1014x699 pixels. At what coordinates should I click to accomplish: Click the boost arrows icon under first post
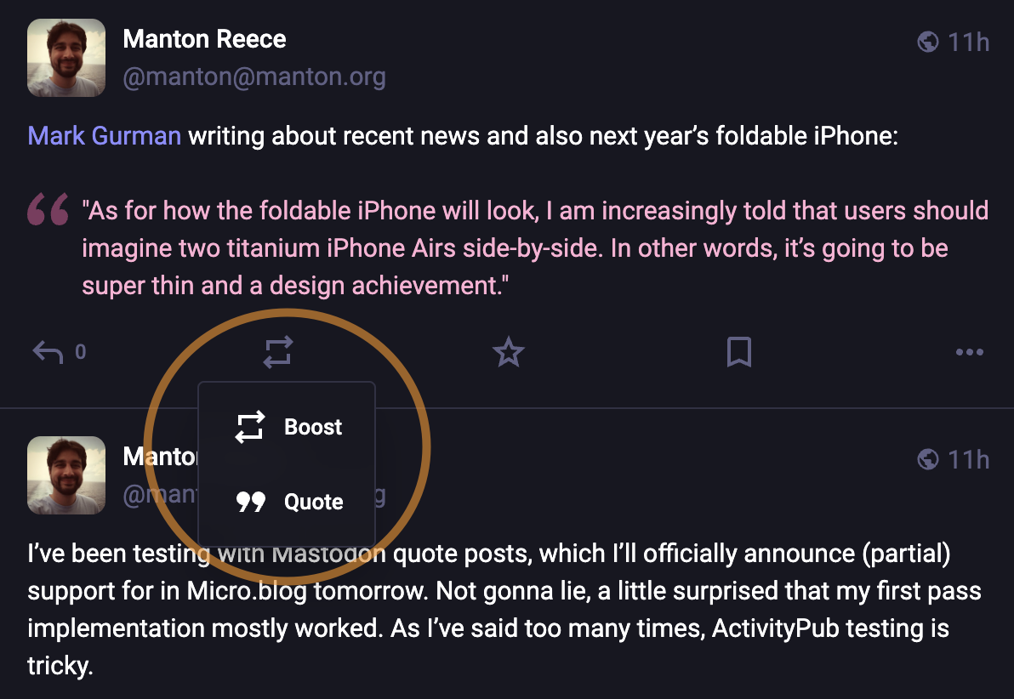[x=278, y=351]
